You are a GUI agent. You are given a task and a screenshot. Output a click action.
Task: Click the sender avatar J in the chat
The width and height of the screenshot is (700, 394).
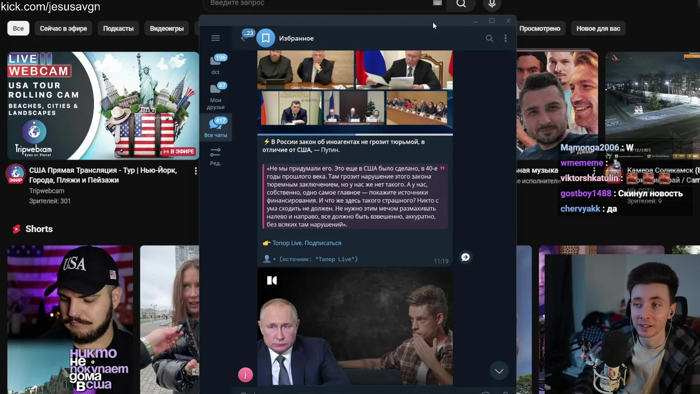(246, 375)
